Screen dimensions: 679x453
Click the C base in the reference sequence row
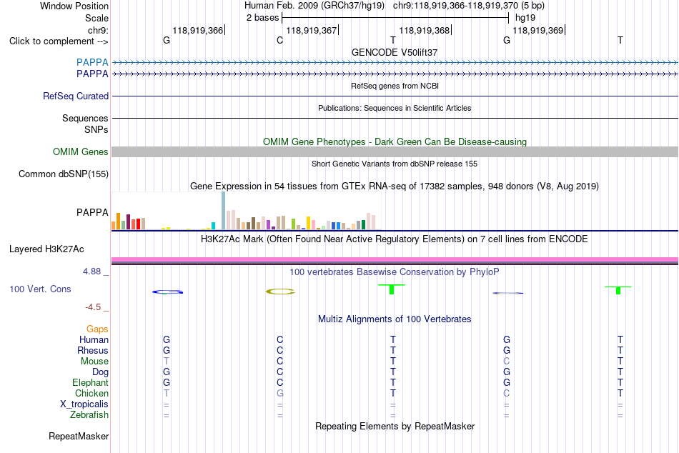(279, 41)
